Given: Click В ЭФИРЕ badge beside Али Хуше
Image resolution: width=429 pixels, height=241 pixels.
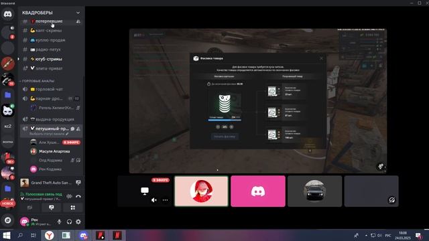Looking at the screenshot, I should point(71,143).
